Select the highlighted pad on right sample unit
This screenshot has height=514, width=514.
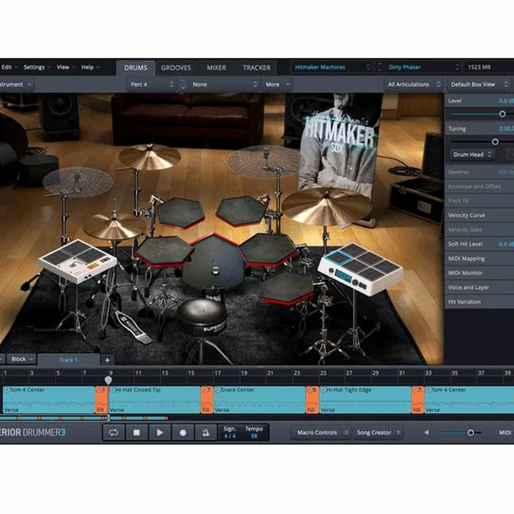point(338,258)
